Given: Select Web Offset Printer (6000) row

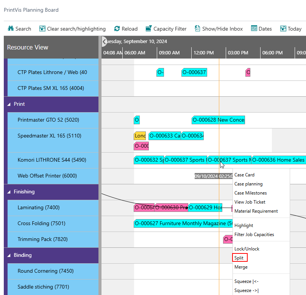Looking at the screenshot, I should (x=53, y=176).
